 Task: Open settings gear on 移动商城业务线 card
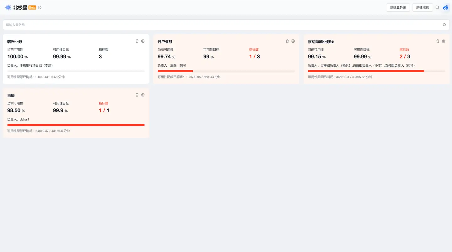pos(444,41)
